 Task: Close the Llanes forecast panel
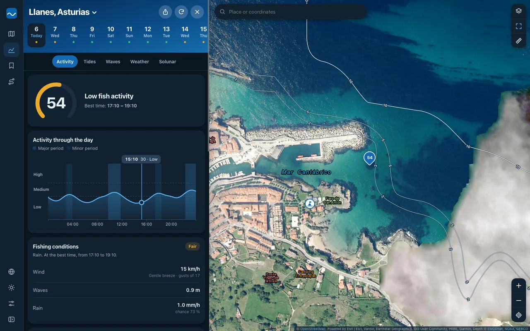pyautogui.click(x=197, y=12)
